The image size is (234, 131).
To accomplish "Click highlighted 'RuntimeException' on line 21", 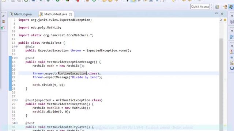I will click(72, 74).
